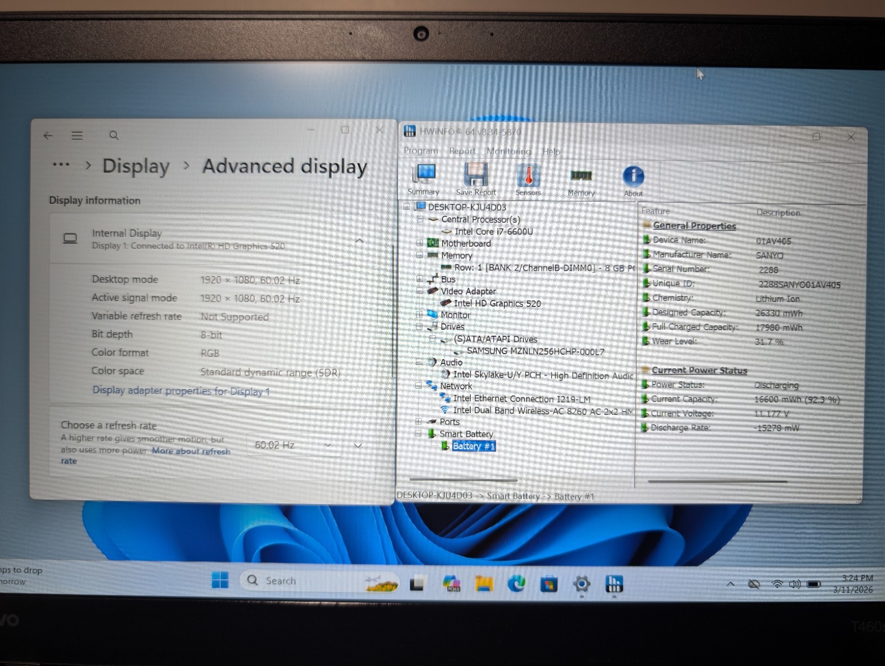Select Intel HD Graphics 520 tree item
The image size is (885, 666).
[497, 303]
